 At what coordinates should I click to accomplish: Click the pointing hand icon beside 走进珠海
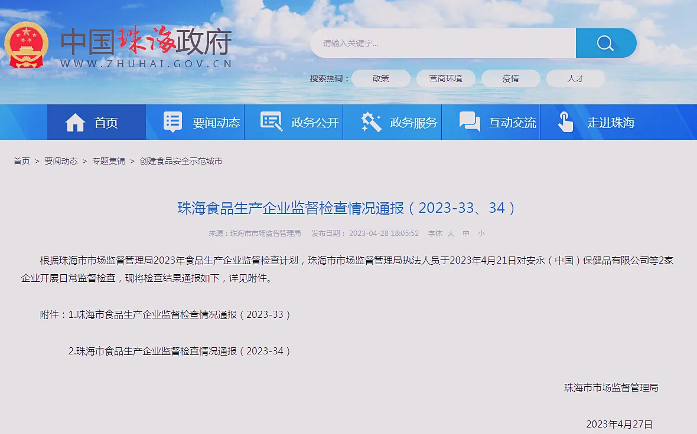565,122
